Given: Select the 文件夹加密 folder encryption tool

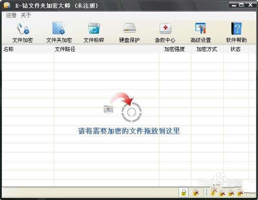Looking at the screenshot, I should click(x=59, y=33).
